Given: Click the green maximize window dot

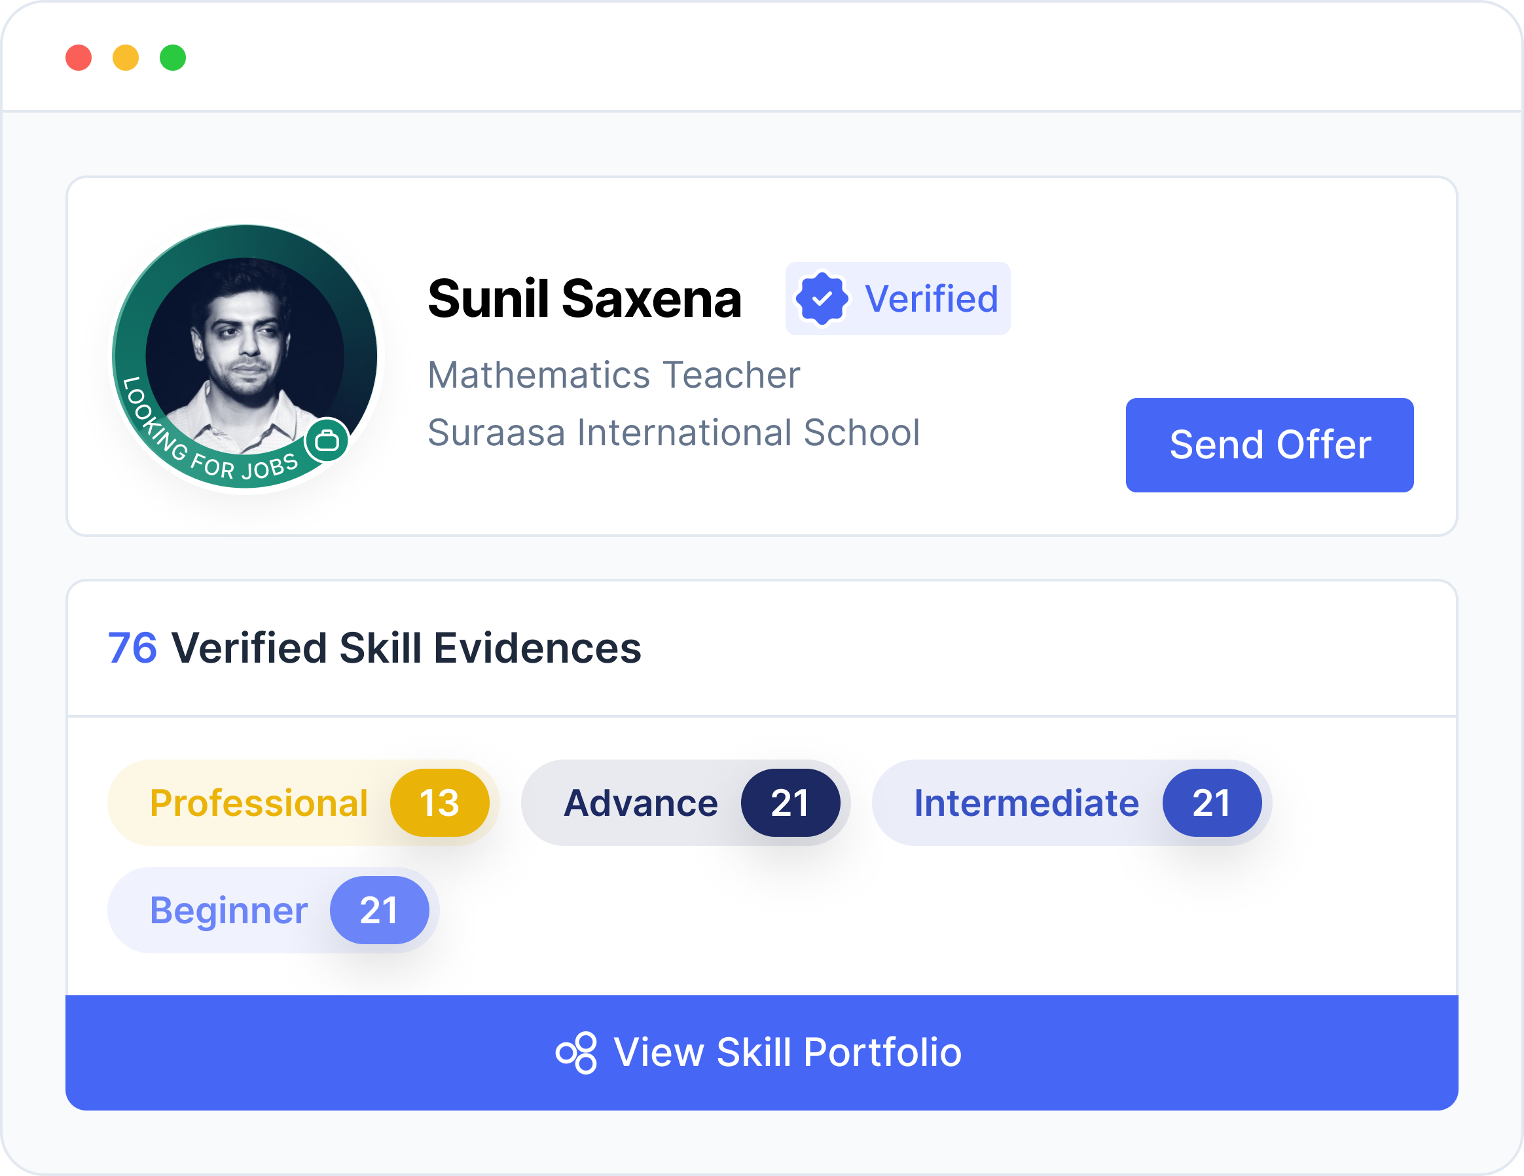Looking at the screenshot, I should click(x=173, y=58).
